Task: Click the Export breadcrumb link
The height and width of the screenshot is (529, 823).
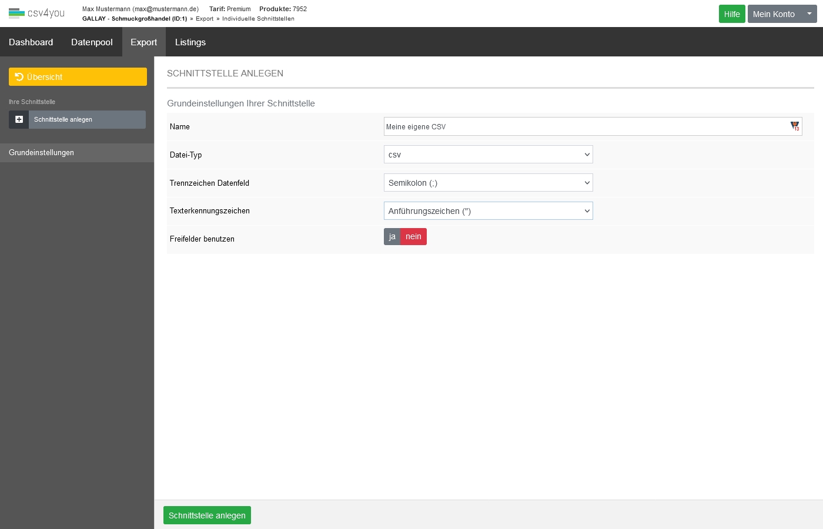Action: coord(205,19)
